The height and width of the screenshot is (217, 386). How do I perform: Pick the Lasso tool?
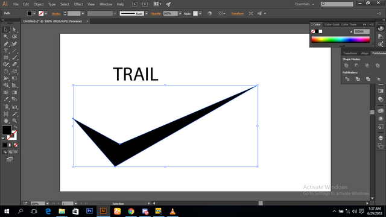pyautogui.click(x=14, y=37)
